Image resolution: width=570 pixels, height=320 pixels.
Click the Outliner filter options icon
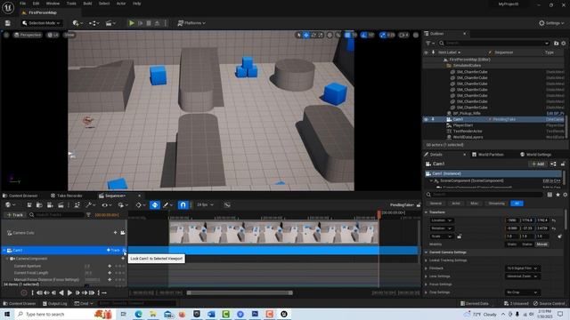pos(430,44)
